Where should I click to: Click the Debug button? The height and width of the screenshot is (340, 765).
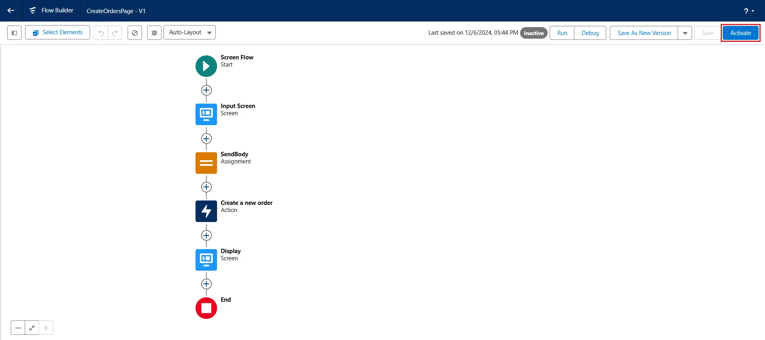coord(590,33)
